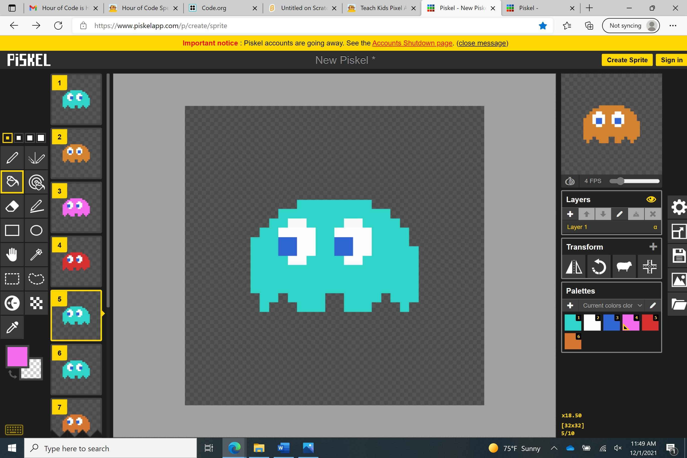Screen dimensions: 687x458
Task: Toggle onion skin preview
Action: (x=570, y=181)
